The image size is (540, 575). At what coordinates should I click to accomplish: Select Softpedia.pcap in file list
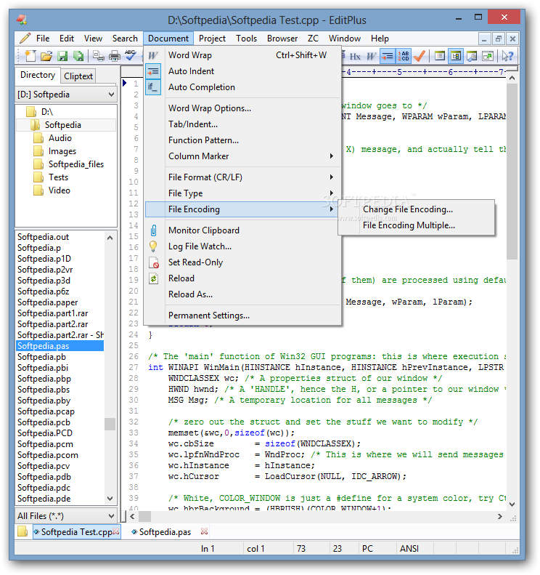pyautogui.click(x=46, y=411)
